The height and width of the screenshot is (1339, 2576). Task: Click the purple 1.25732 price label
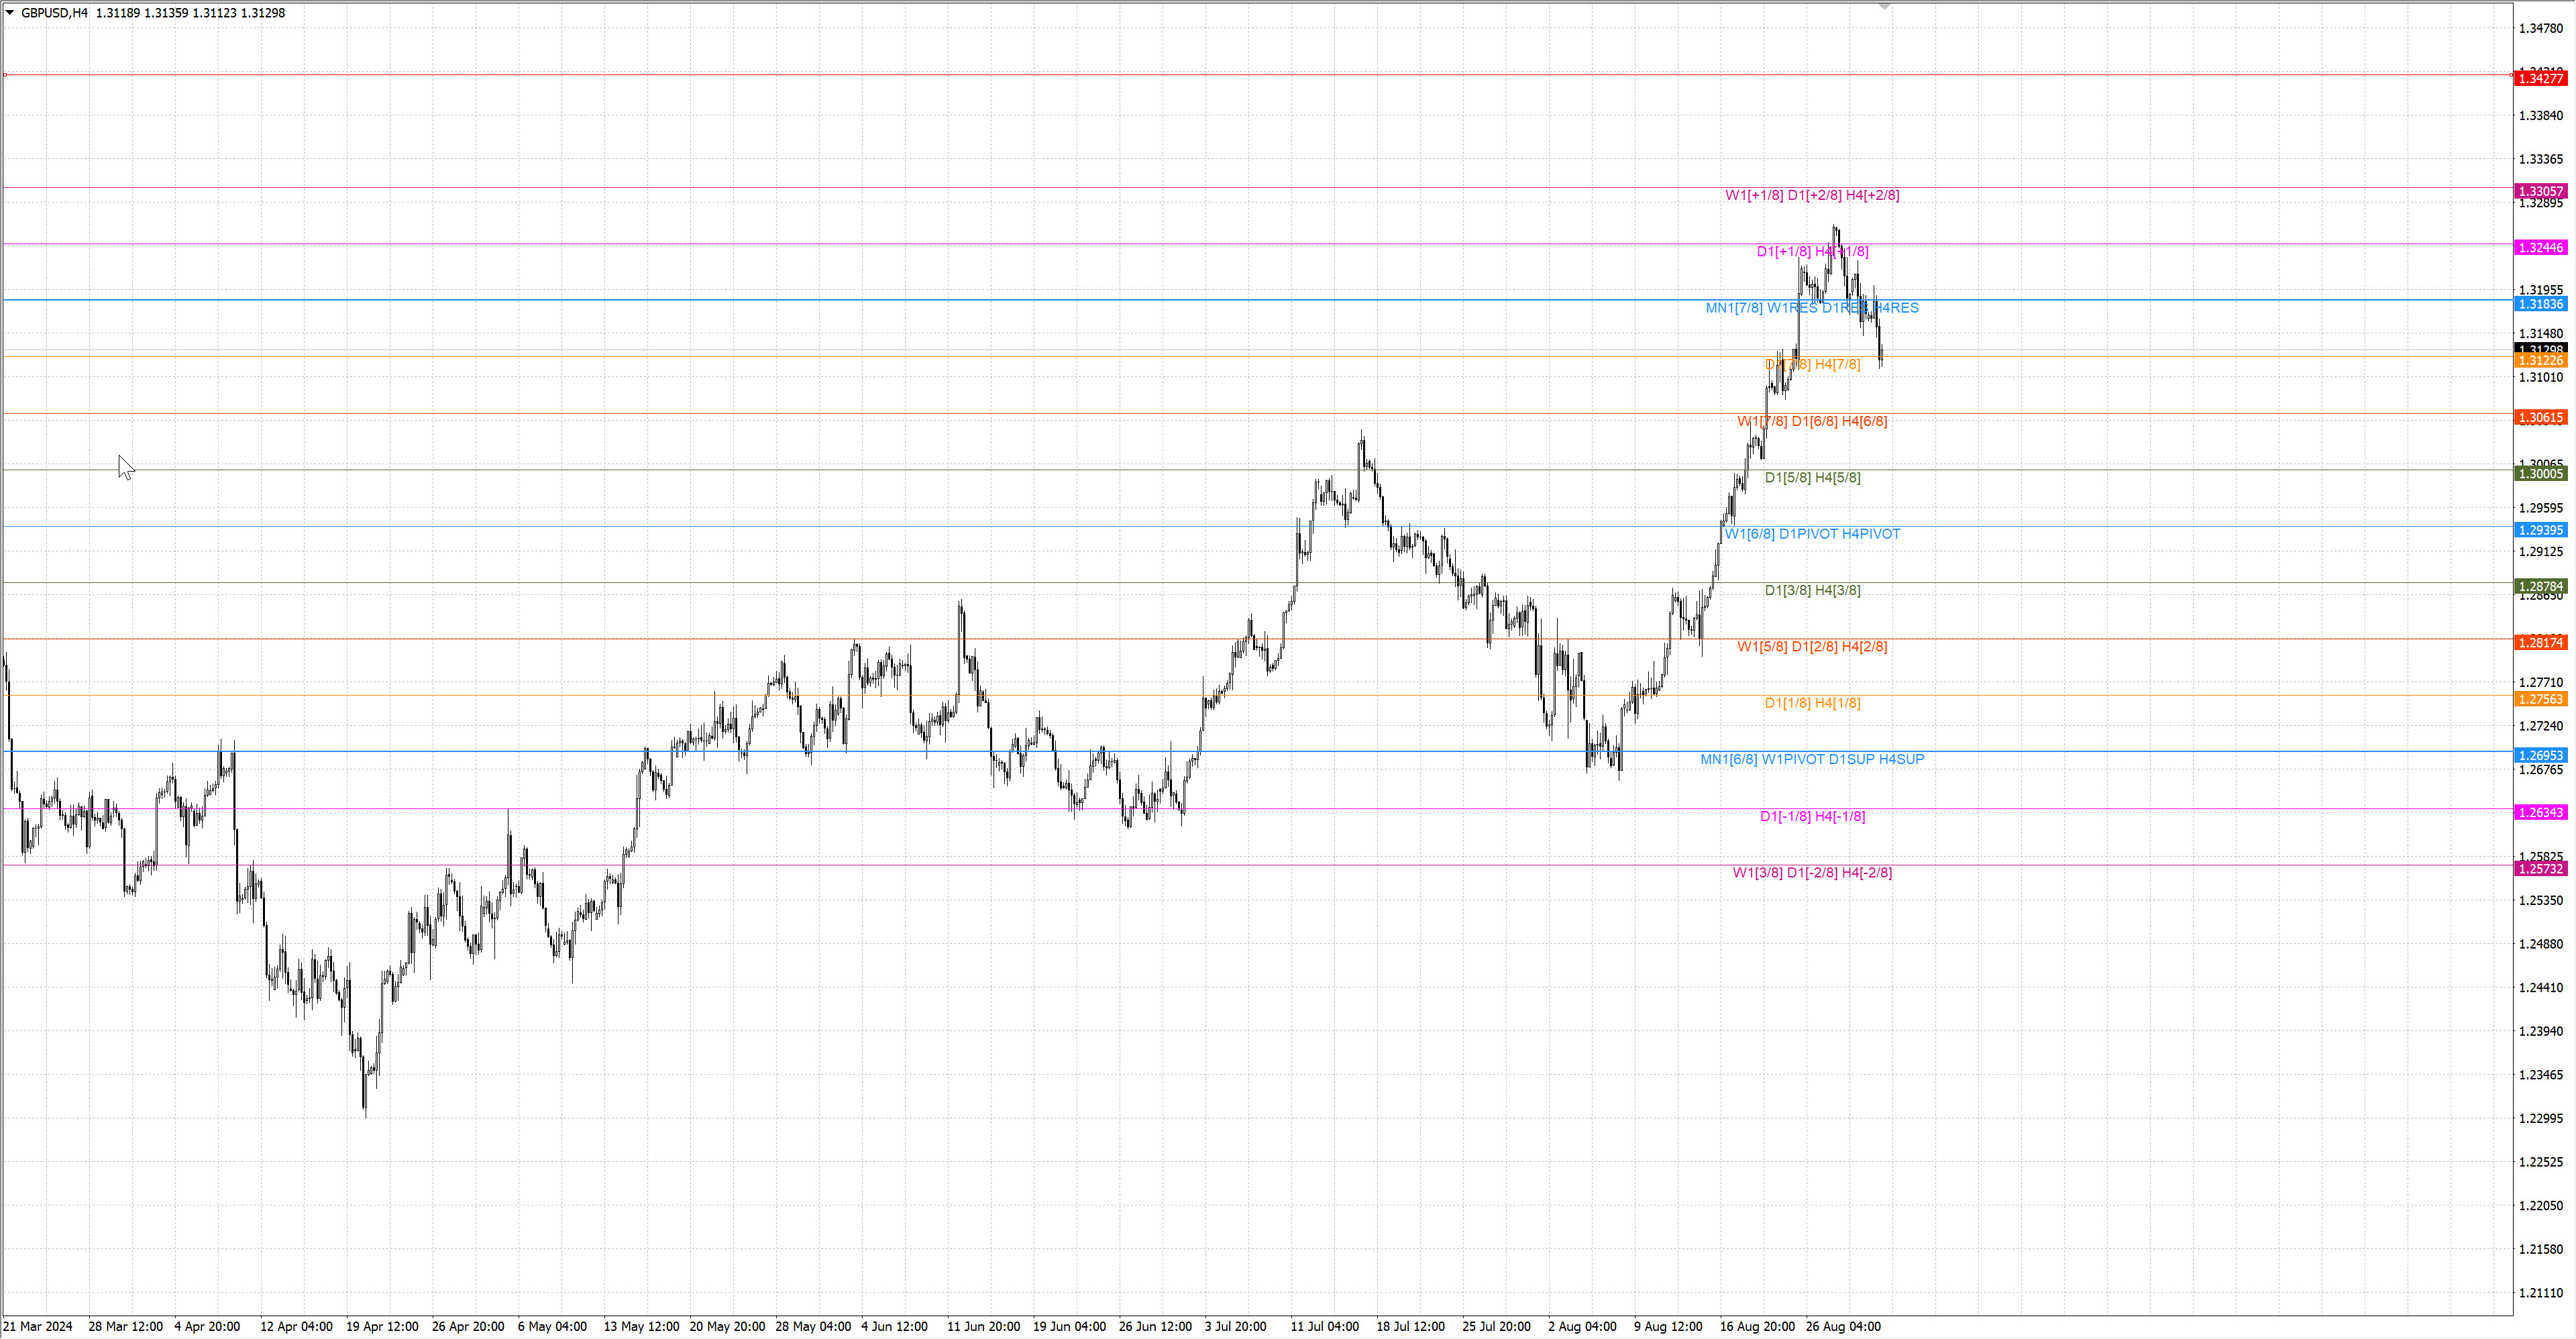coord(2540,869)
